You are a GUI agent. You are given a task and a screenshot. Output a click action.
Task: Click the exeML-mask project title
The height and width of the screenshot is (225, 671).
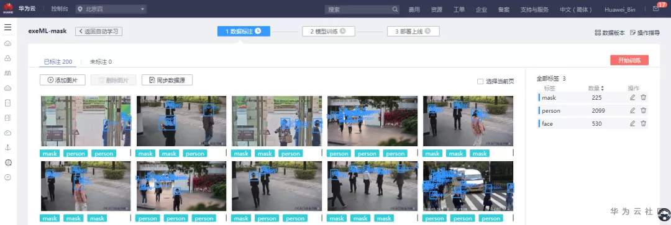click(47, 31)
